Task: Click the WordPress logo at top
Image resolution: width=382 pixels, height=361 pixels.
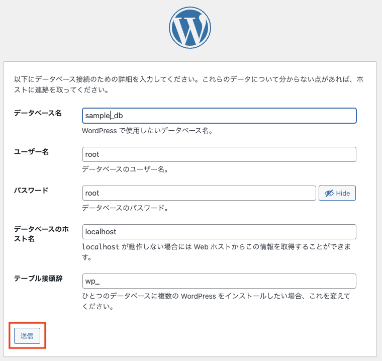Action: (190, 27)
